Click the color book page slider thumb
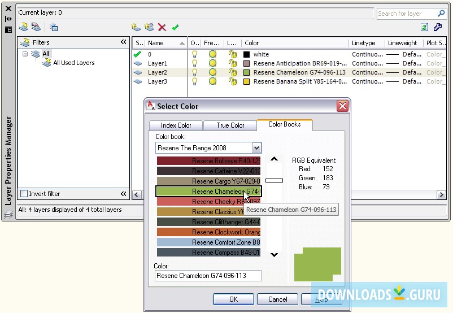453x313 pixels. [x=274, y=180]
